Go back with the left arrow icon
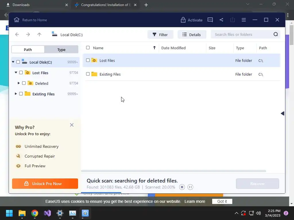 tap(17, 34)
